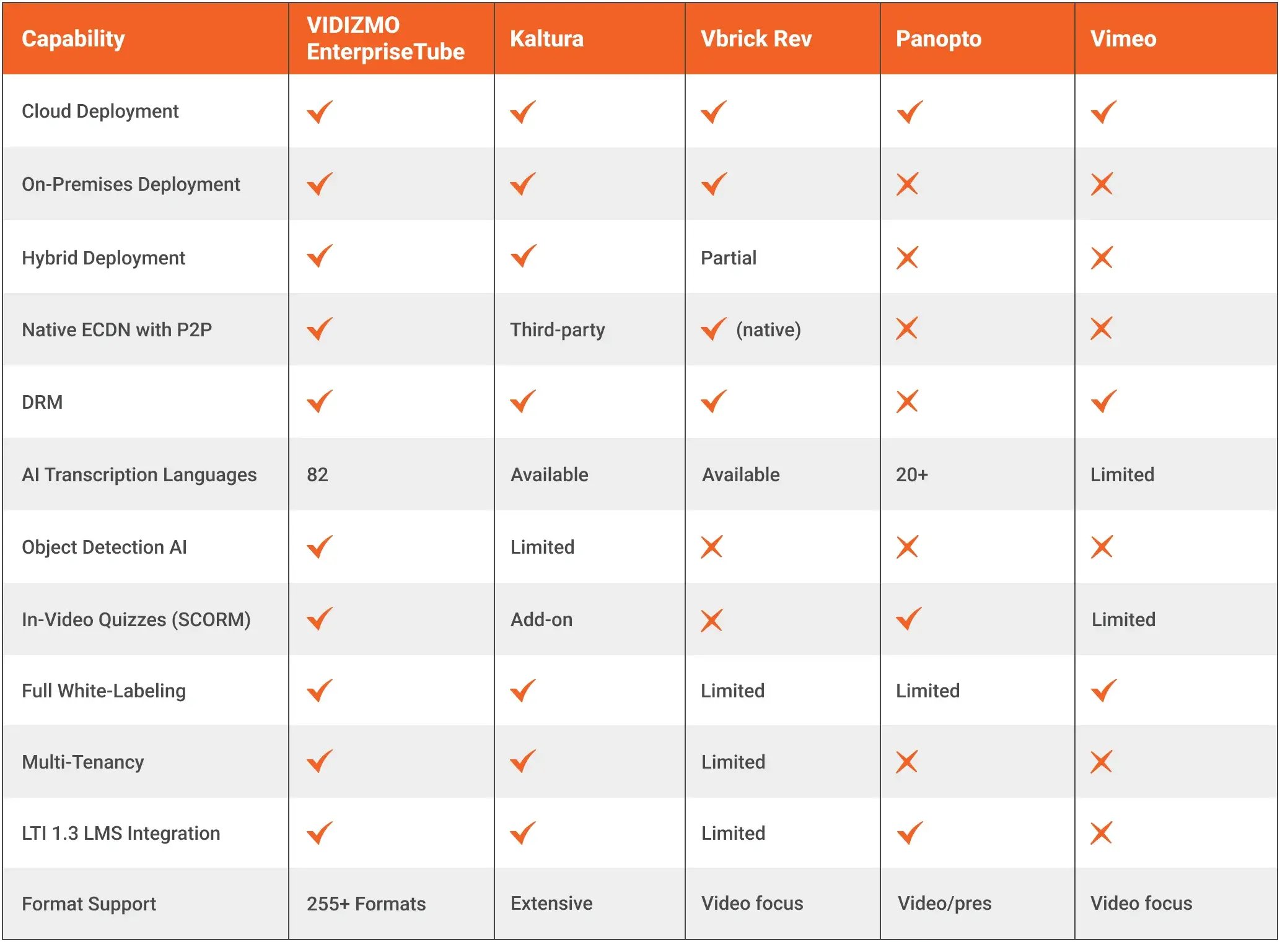The height and width of the screenshot is (942, 1280).
Task: Click Panopto's X mark for On-Premises Deployment
Action: click(907, 184)
